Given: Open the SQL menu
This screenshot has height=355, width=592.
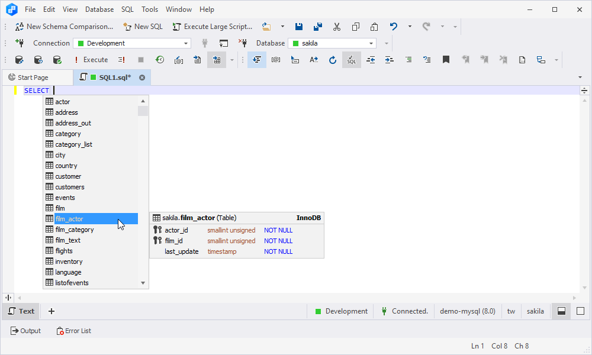Looking at the screenshot, I should pos(128,9).
